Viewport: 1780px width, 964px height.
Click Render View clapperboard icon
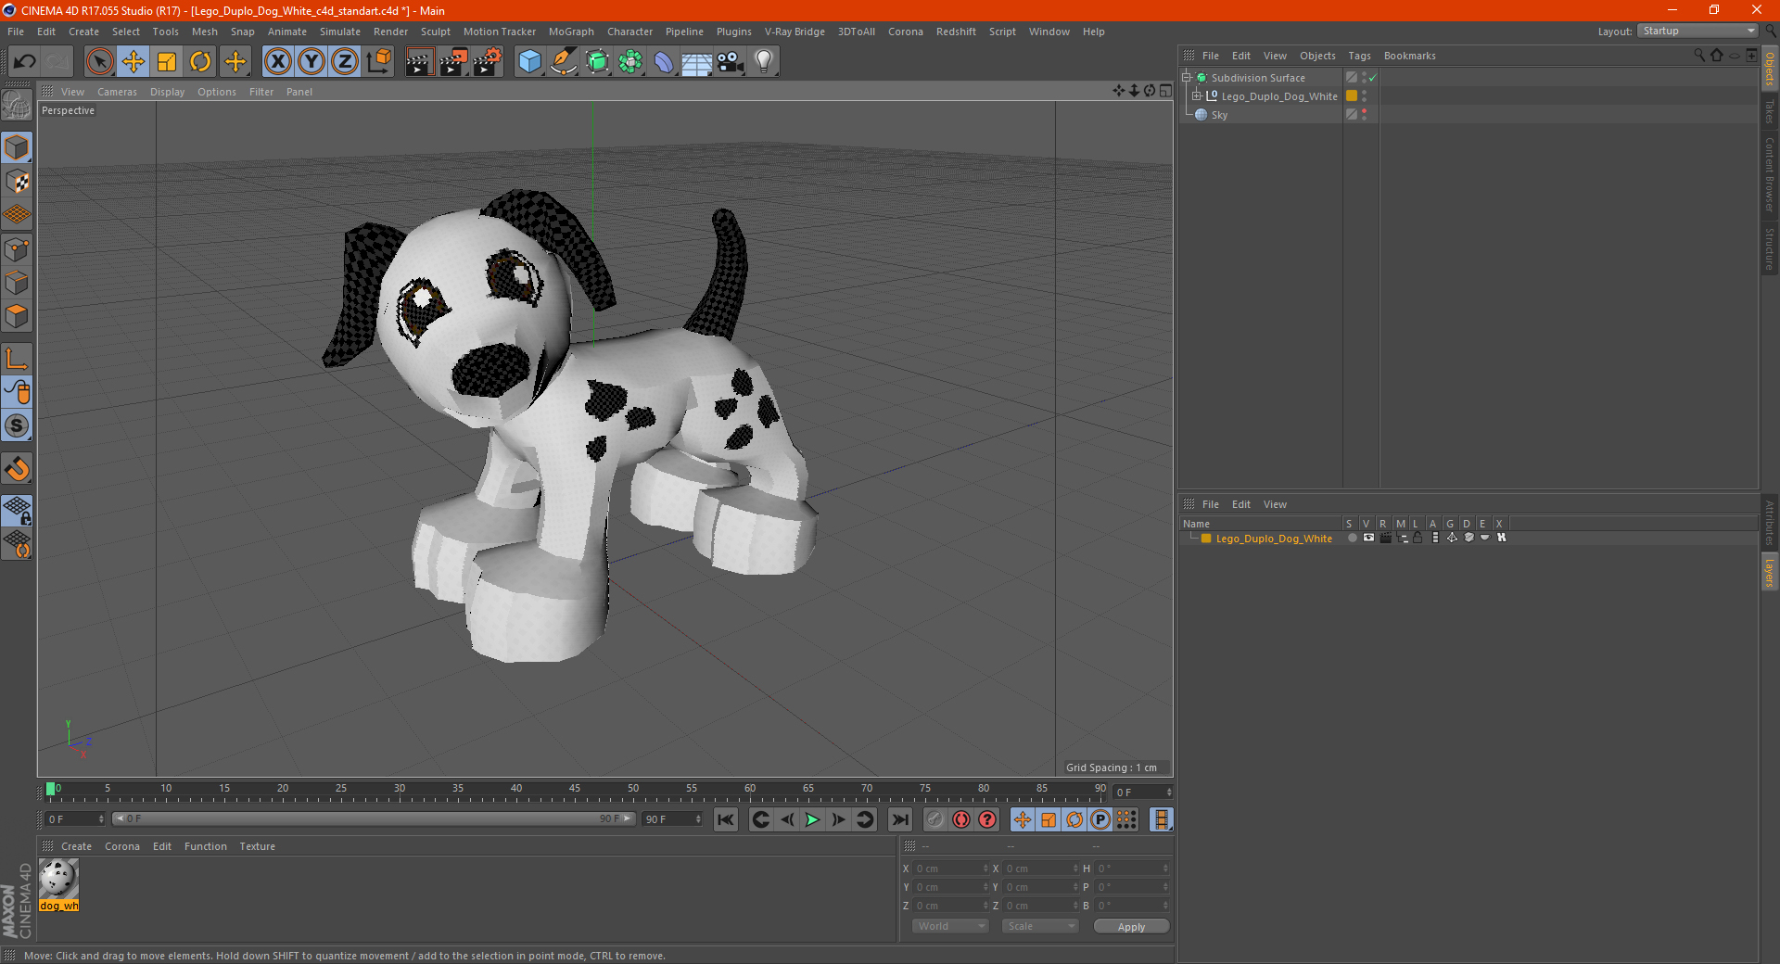[x=419, y=62]
